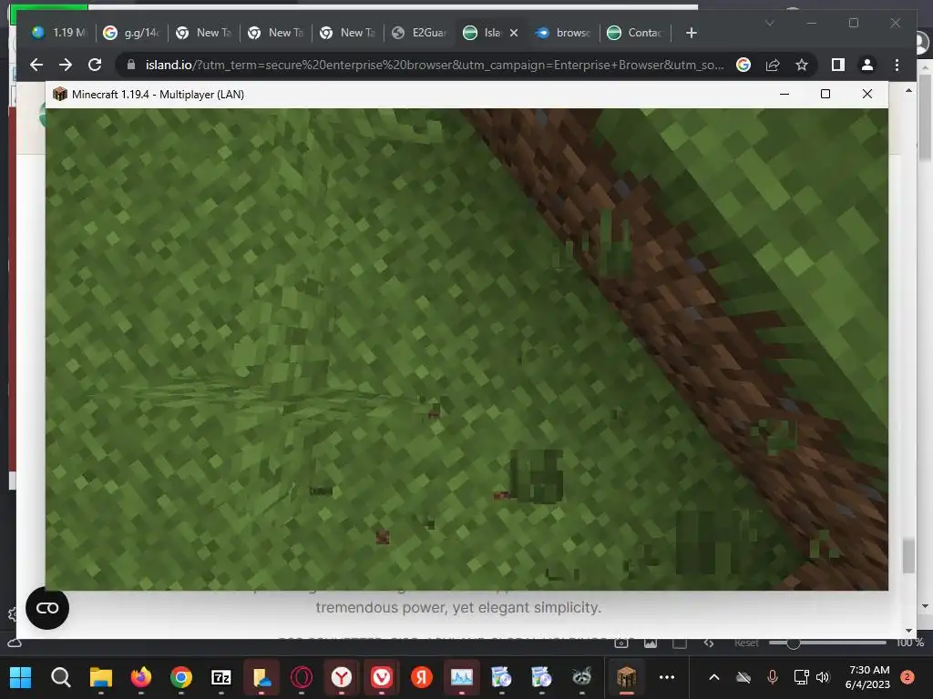Image resolution: width=933 pixels, height=699 pixels.
Task: Click the black round link widget button
Action: [47, 607]
